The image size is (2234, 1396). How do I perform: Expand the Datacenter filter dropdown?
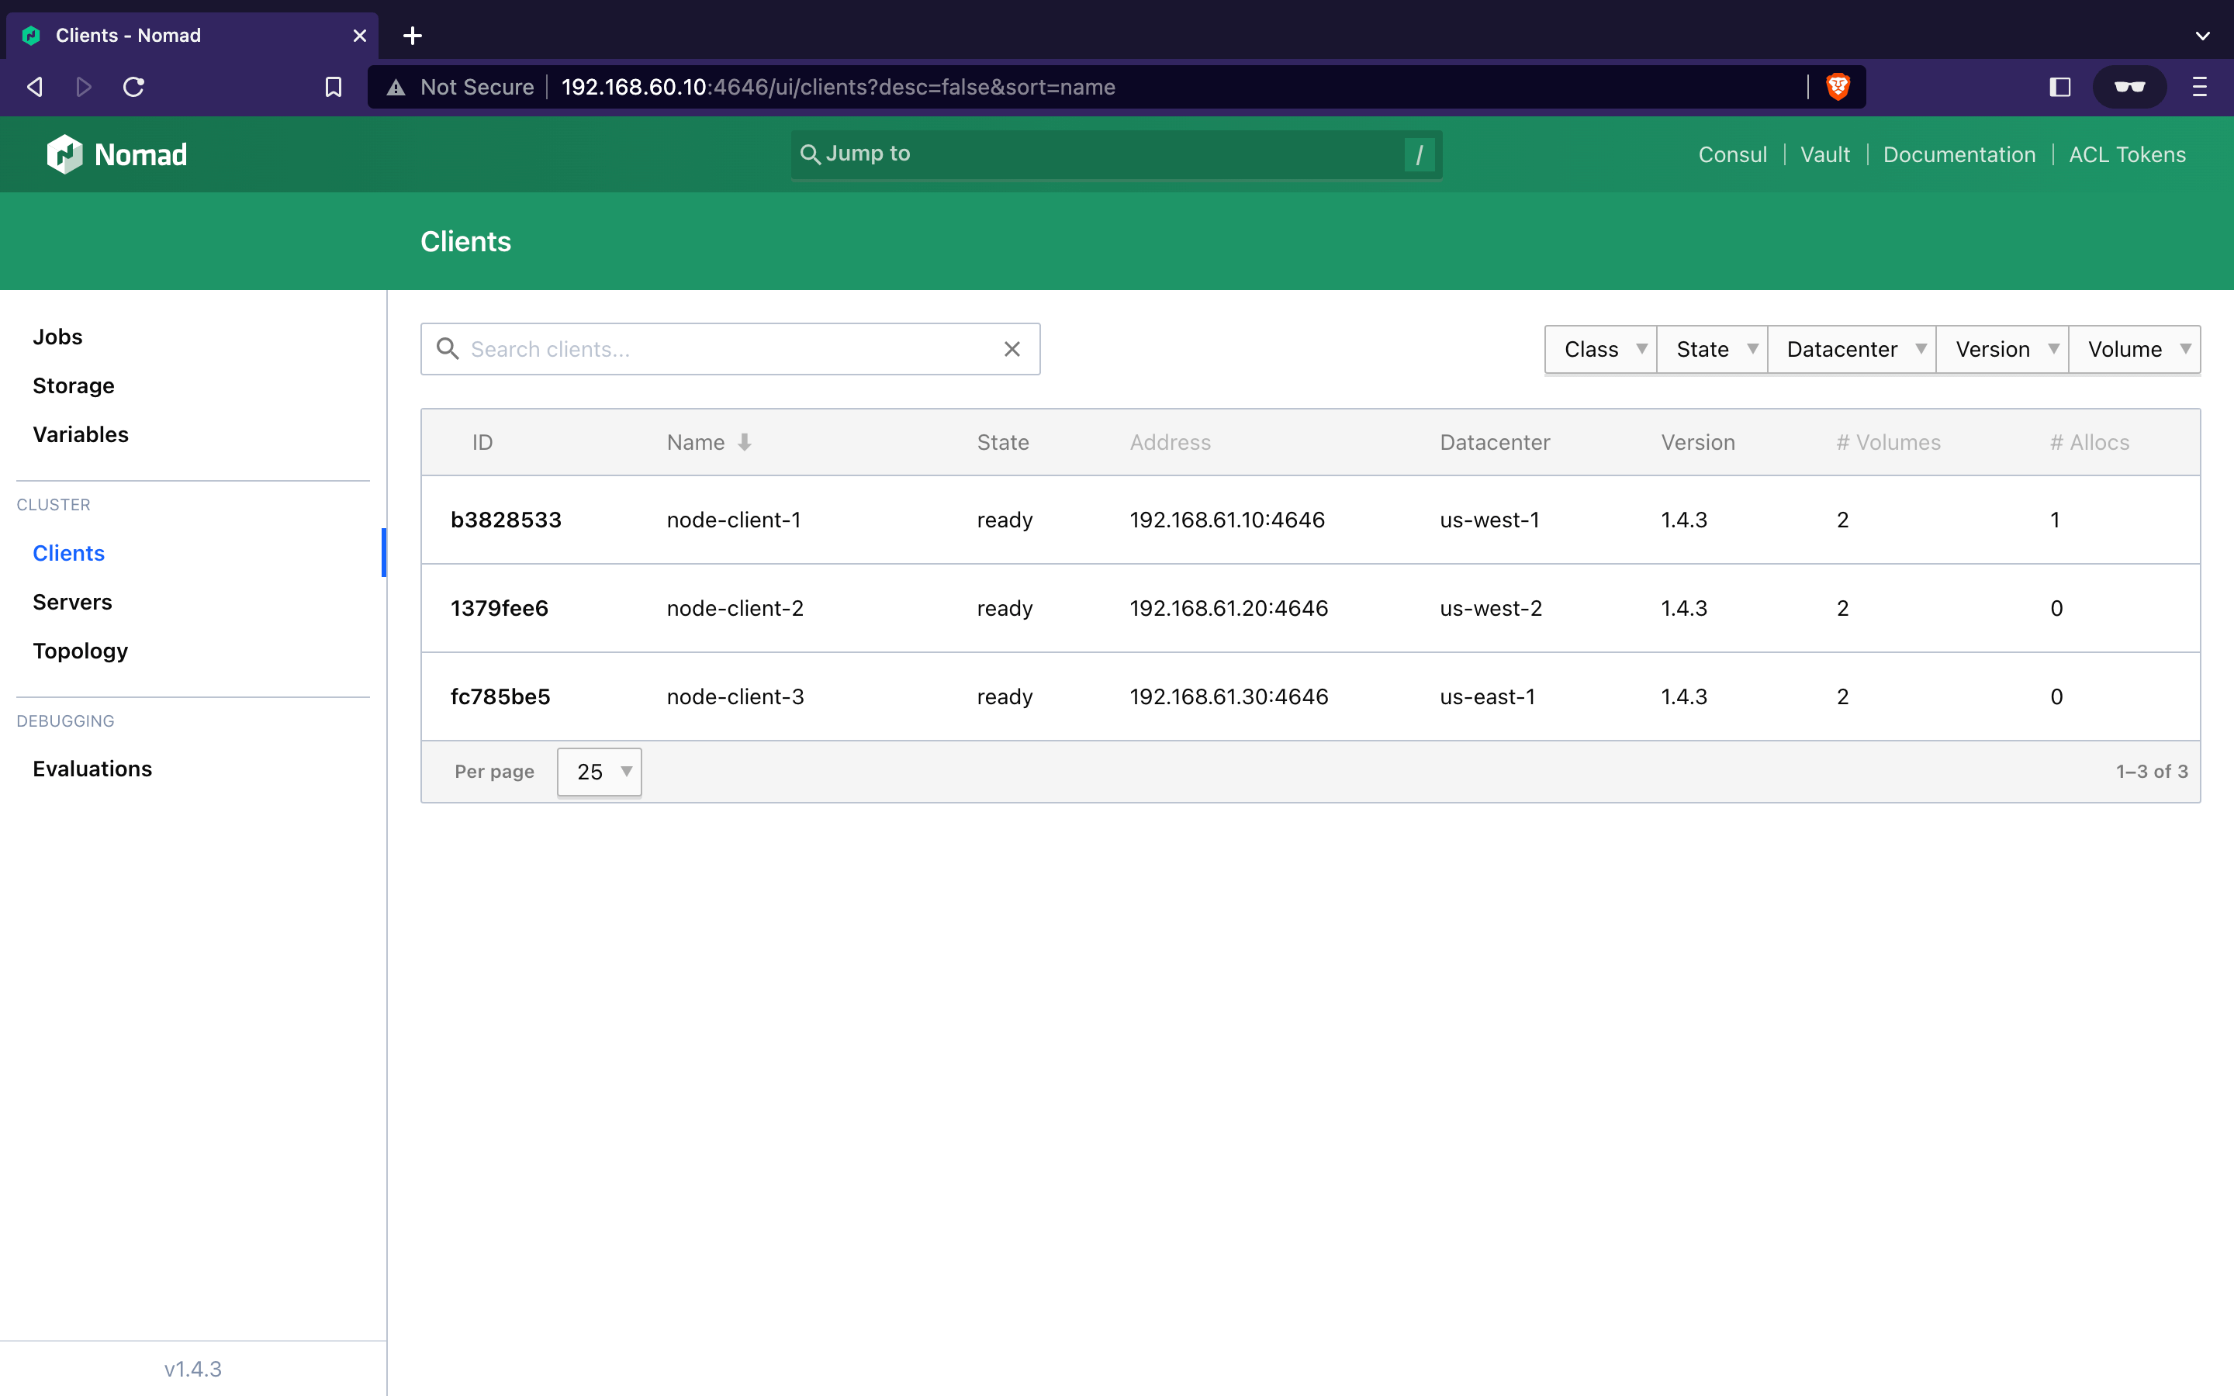click(1852, 349)
